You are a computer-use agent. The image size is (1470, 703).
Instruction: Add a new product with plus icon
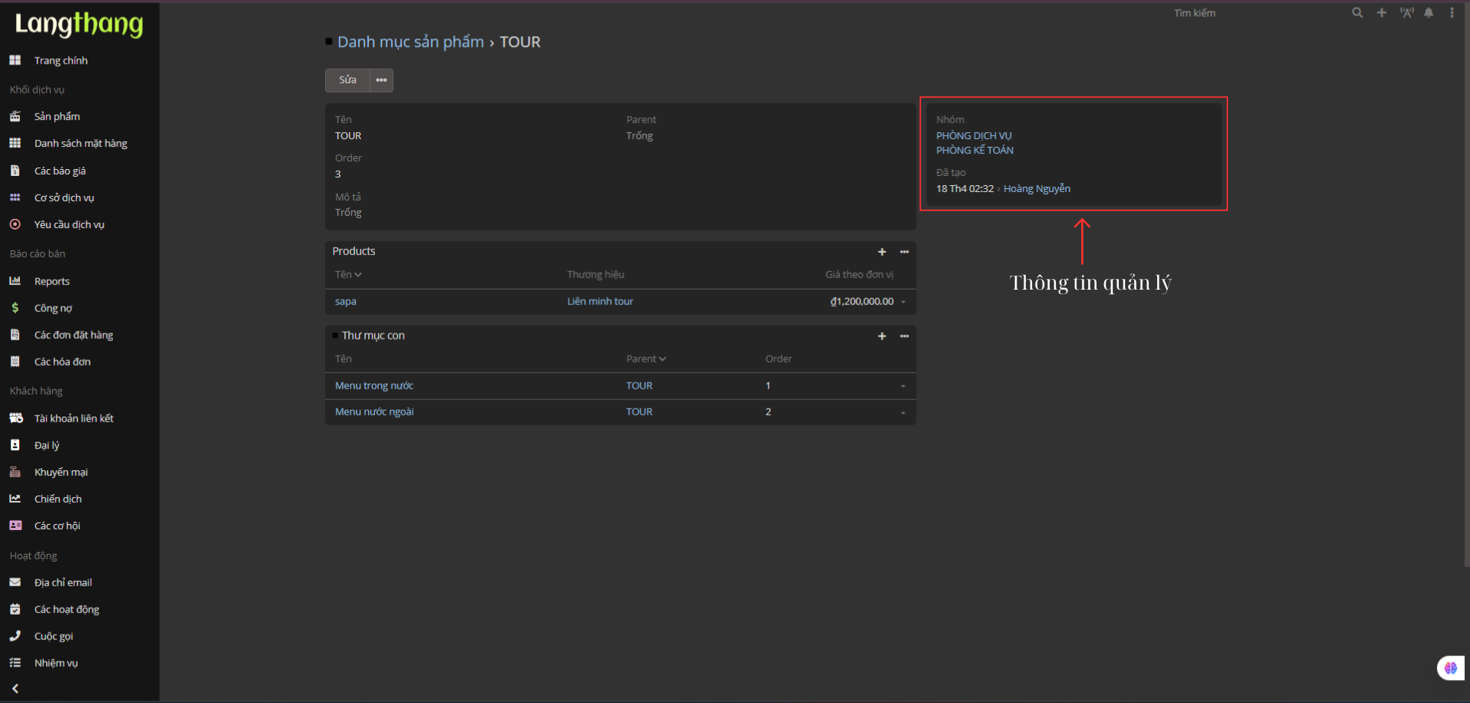[882, 252]
